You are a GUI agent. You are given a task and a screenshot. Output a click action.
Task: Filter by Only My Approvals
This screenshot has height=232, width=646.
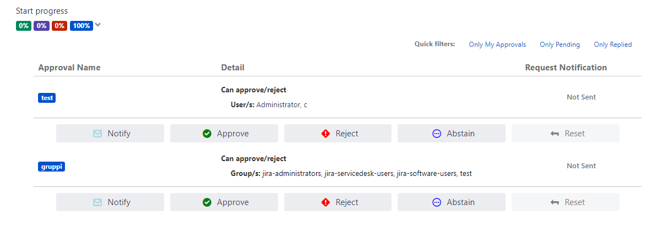coord(497,45)
